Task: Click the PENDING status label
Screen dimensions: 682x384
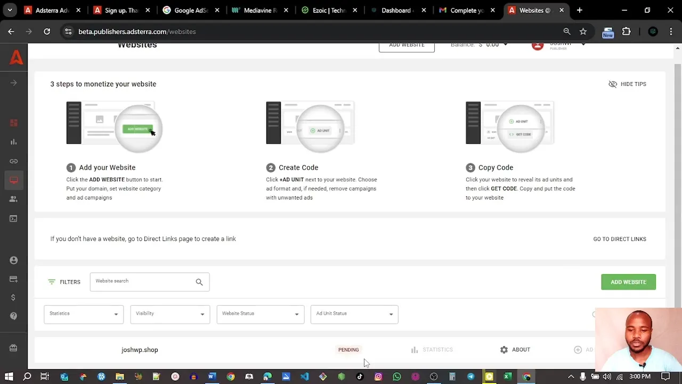Action: 348,350
